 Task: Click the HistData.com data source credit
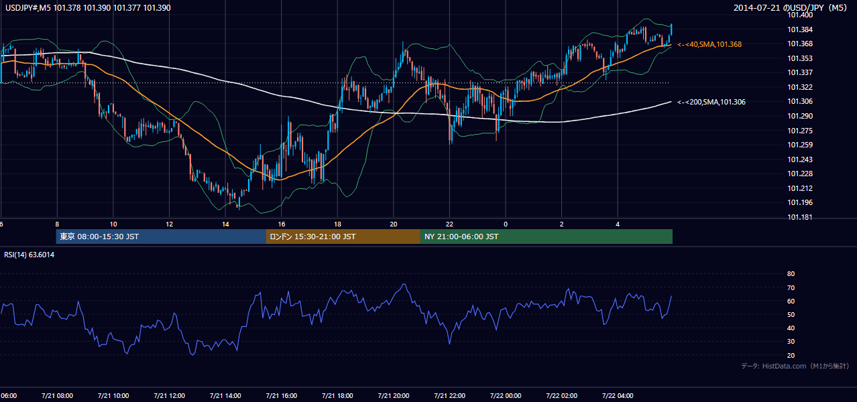[x=795, y=366]
